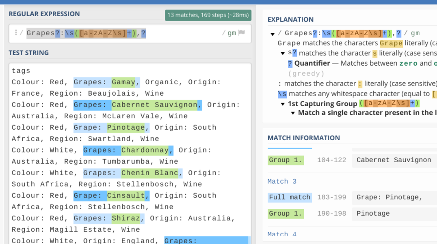The image size is (437, 244).
Task: Click the "Grape: Pinotage," full match value
Action: (x=389, y=197)
